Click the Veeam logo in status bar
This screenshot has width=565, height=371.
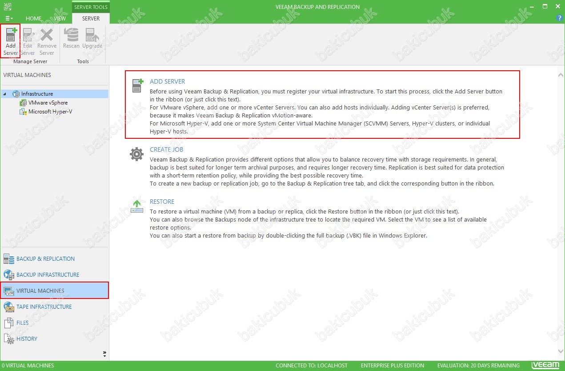click(x=545, y=365)
